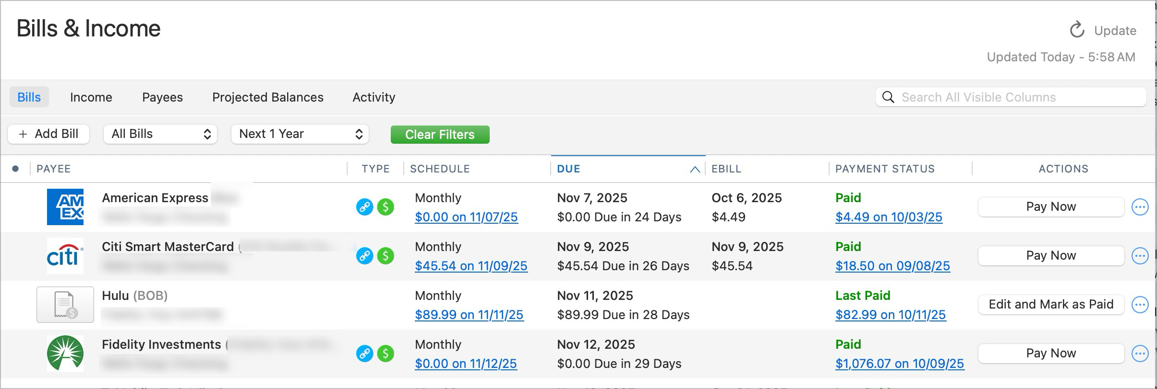Open the $45.54 on 11/09/25 schedule link
This screenshot has height=389, width=1157.
471,266
